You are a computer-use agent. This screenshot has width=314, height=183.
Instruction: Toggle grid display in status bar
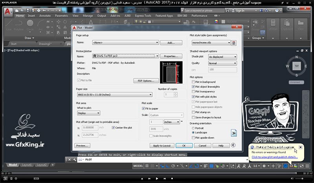coord(147,166)
